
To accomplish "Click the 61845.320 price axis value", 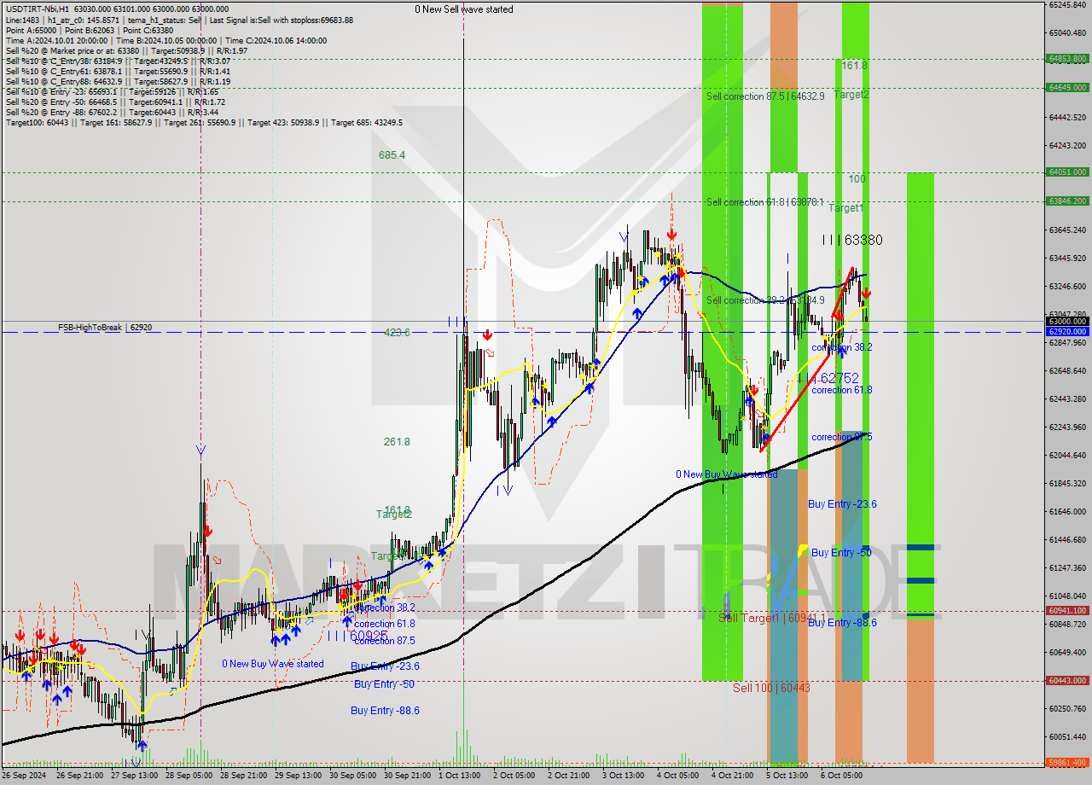I will click(1066, 483).
